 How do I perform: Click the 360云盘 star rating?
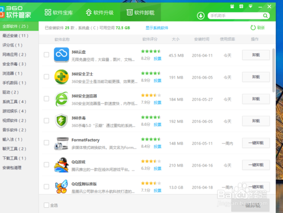pyautogui.click(x=151, y=51)
